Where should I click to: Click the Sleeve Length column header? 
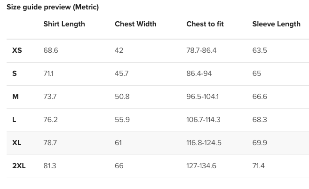click(276, 24)
